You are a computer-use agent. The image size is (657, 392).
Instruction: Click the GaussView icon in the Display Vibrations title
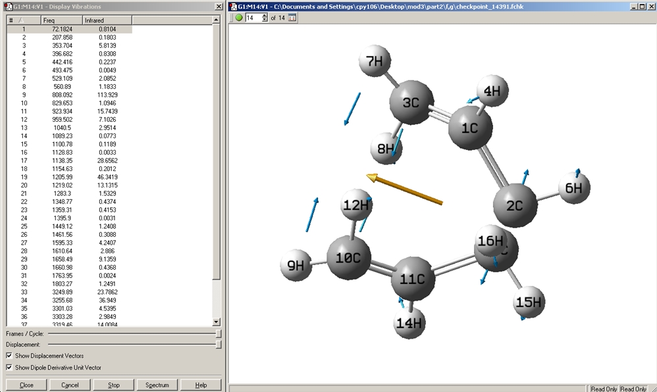(9, 7)
